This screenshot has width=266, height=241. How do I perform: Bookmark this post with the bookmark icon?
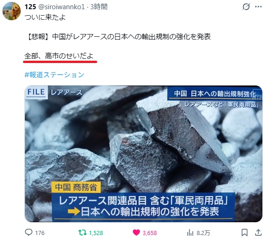pos(244,232)
